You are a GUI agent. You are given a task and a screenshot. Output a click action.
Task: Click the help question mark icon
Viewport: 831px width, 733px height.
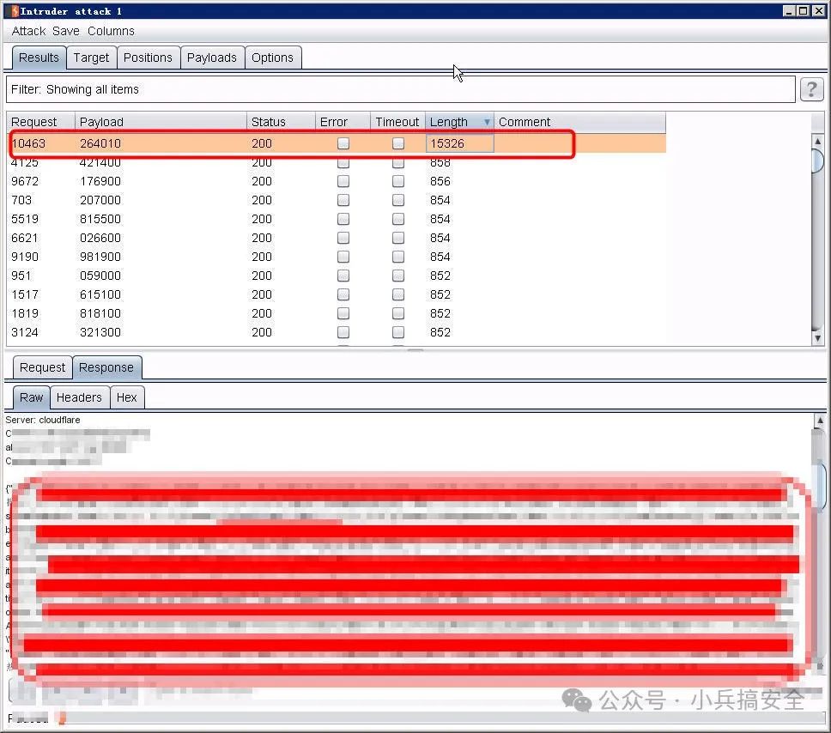tap(811, 89)
